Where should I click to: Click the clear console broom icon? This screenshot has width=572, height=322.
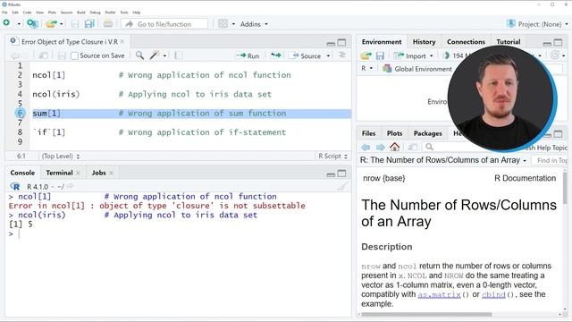pos(342,187)
